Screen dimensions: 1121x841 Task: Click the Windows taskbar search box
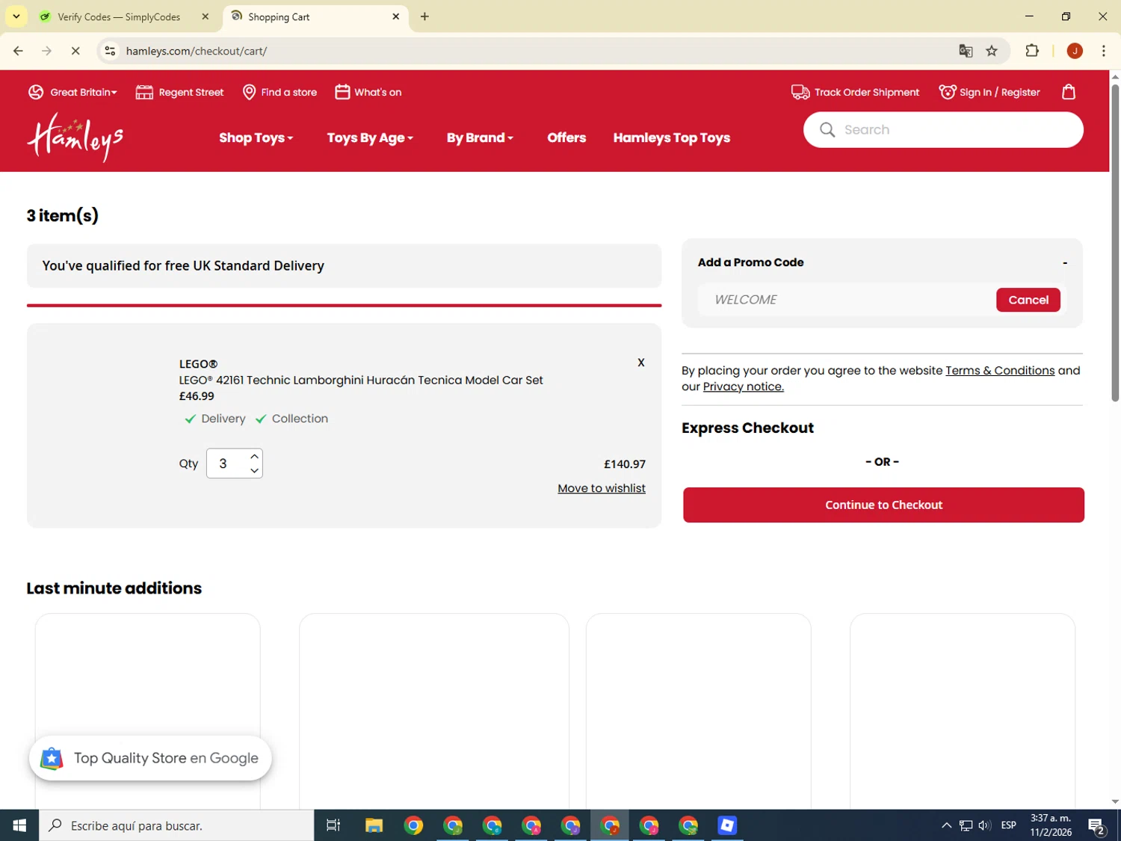(x=177, y=825)
